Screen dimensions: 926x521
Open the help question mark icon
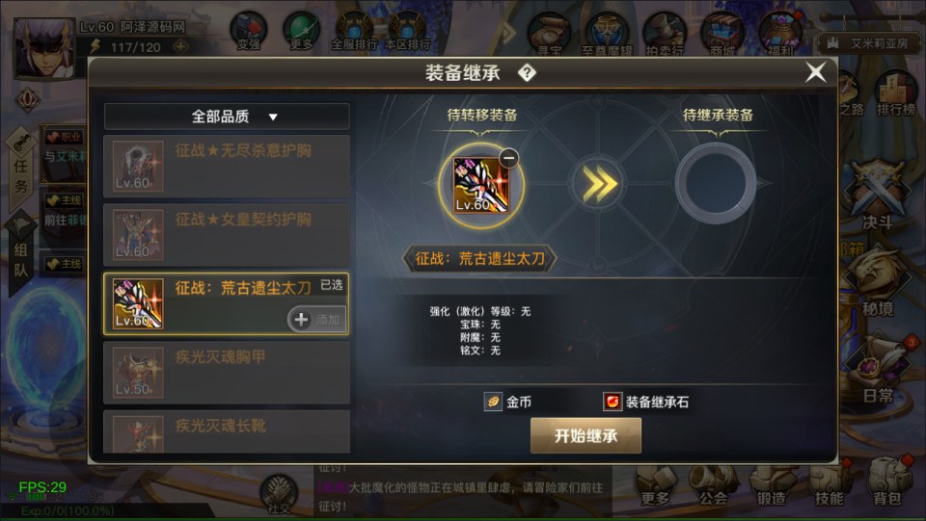527,73
